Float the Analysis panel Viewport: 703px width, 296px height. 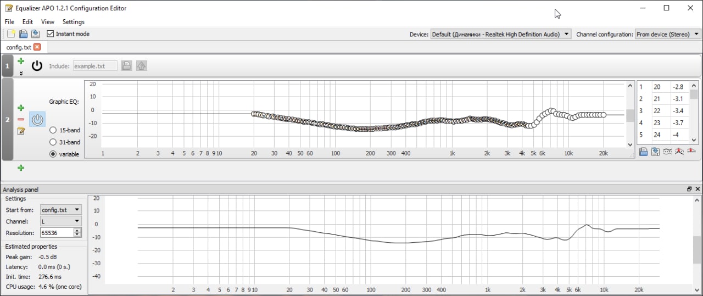(689, 189)
